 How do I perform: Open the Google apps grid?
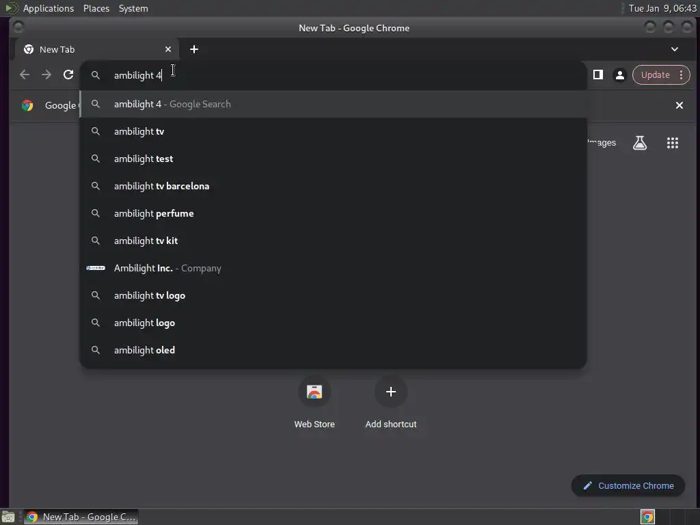(673, 143)
